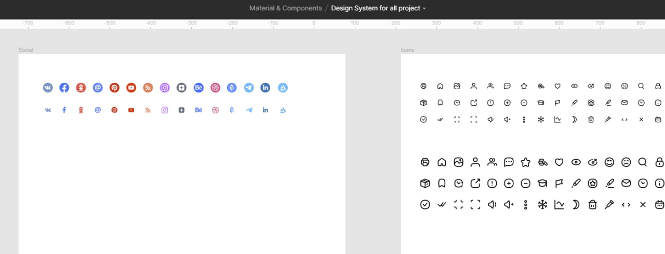The image size is (665, 254).
Task: Click the flat VK icon without circle
Action: point(48,110)
